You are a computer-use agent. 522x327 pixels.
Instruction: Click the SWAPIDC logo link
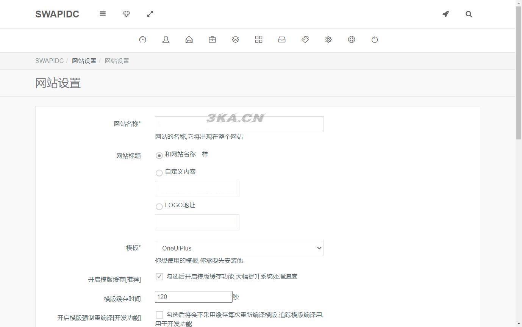(x=57, y=14)
